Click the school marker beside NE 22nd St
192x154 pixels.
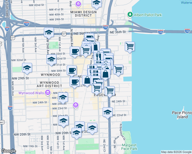(x=108, y=113)
